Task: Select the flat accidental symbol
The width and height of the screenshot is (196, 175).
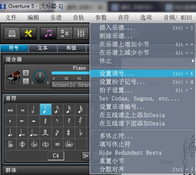Action: pyautogui.click(x=80, y=132)
